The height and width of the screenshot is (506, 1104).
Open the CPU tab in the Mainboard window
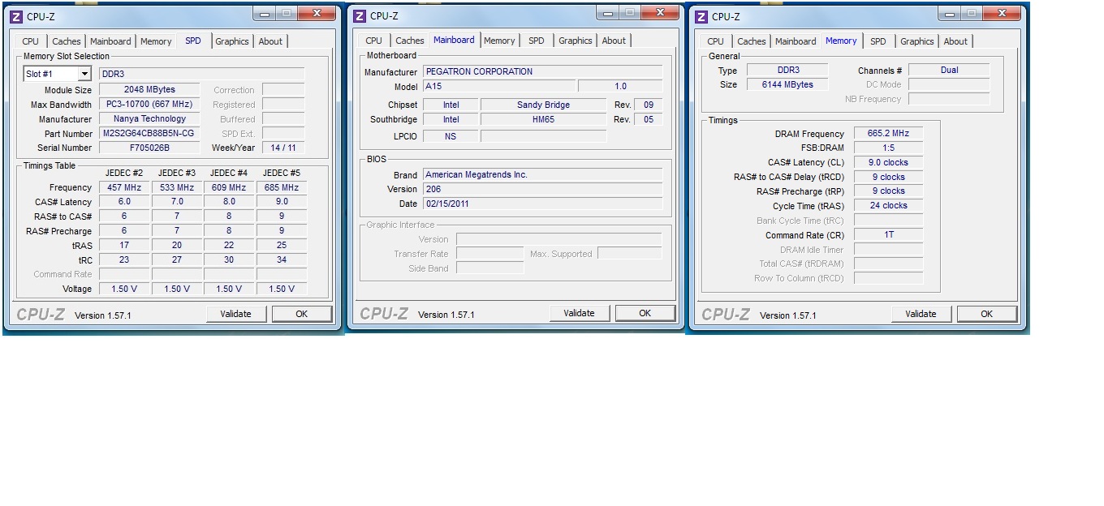373,41
